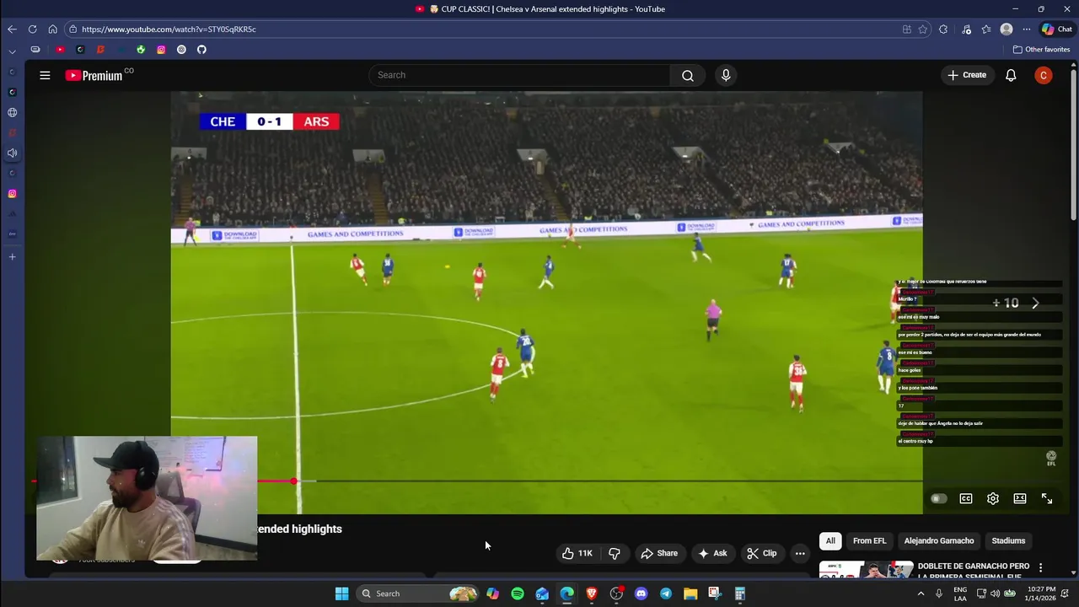Screen dimensions: 1079x607
Task: Open options for the Garnacho video suggestion
Action: click(x=1040, y=567)
